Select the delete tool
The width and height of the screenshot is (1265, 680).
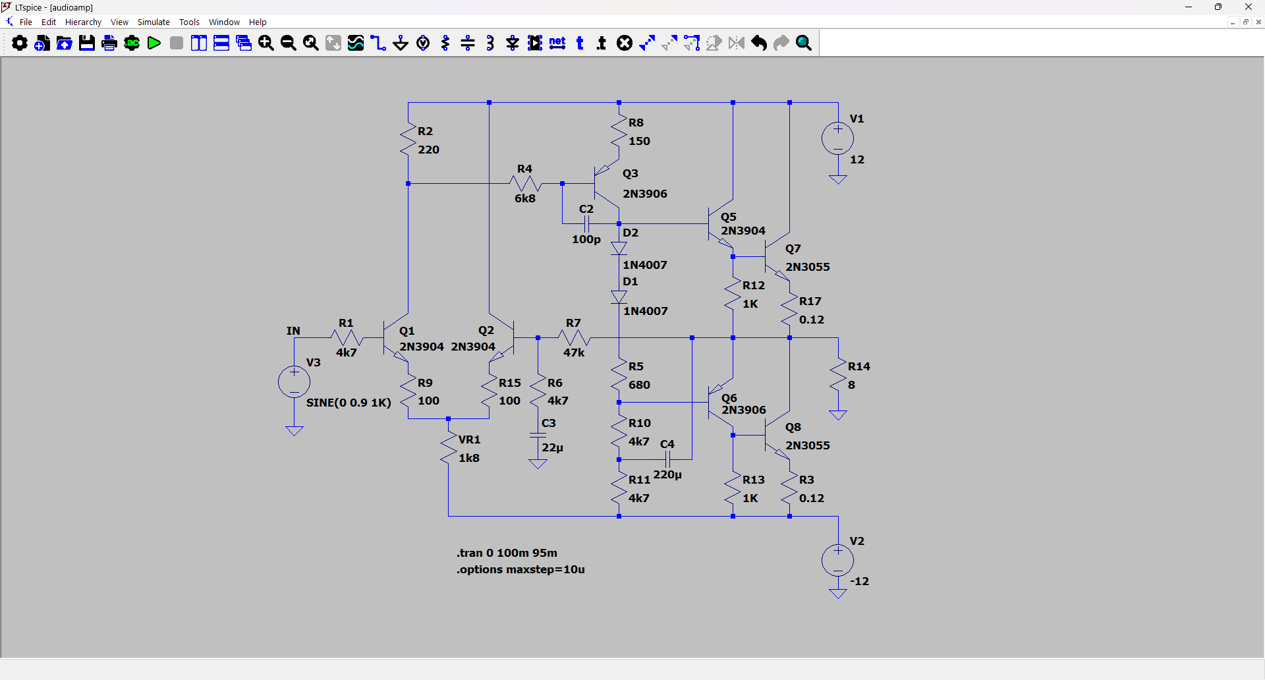pyautogui.click(x=625, y=43)
